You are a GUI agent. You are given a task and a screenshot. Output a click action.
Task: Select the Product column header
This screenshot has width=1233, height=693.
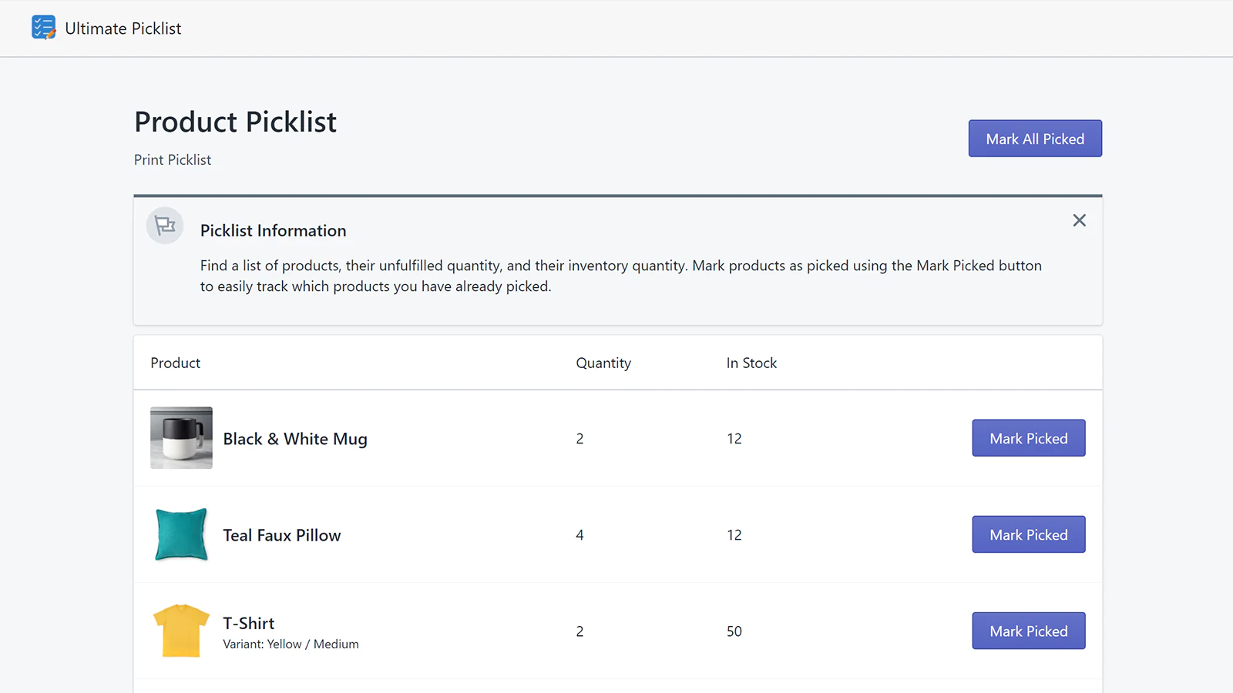coord(175,363)
